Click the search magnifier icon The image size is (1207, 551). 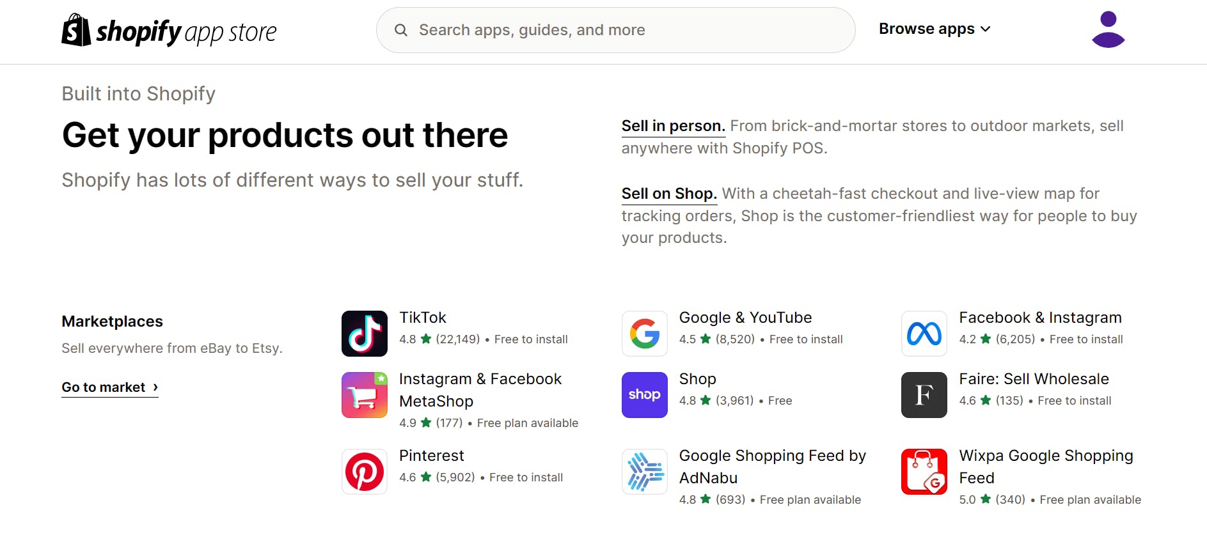click(x=401, y=29)
